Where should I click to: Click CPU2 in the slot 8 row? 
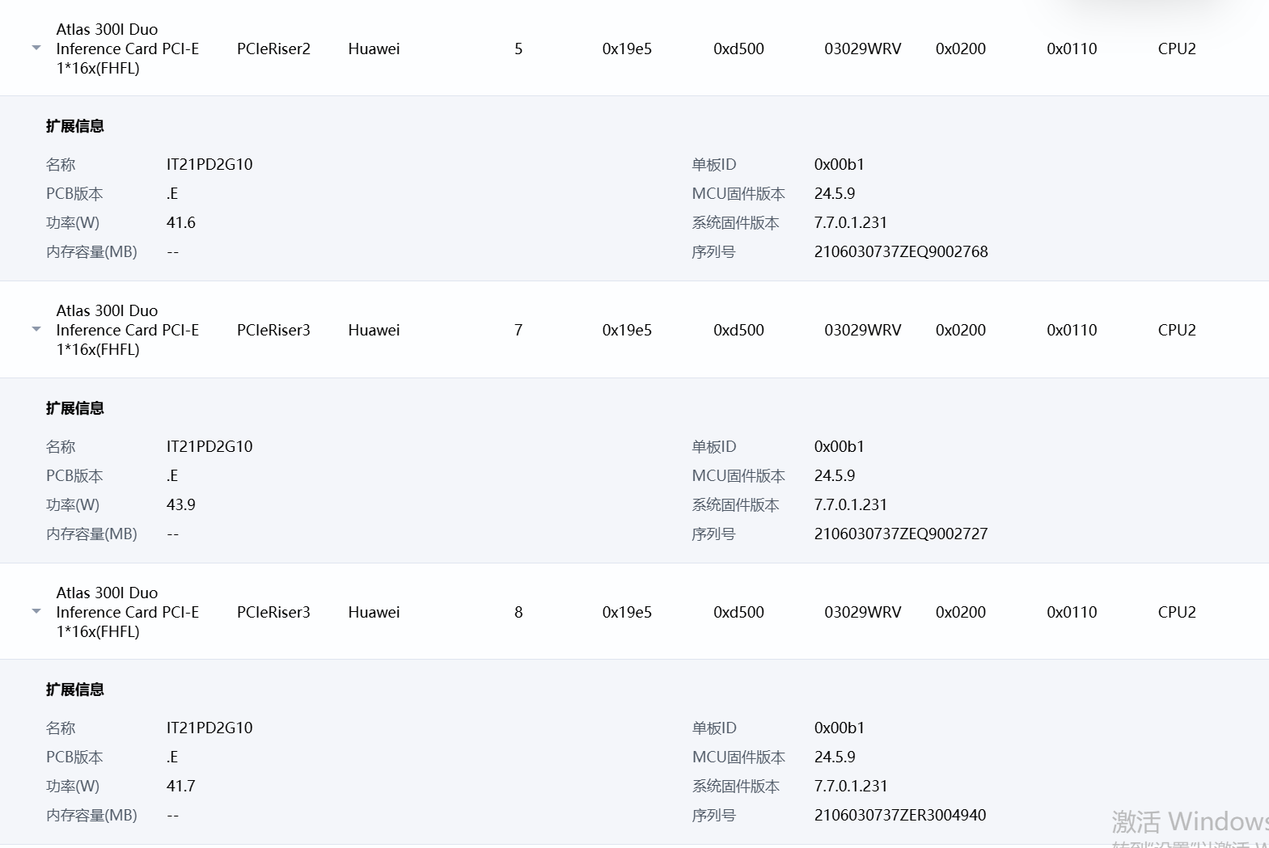coord(1176,612)
